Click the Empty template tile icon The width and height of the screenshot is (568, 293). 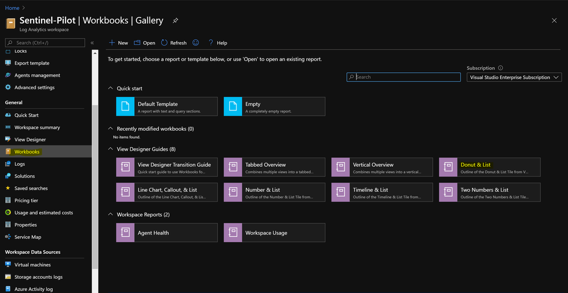pos(233,106)
